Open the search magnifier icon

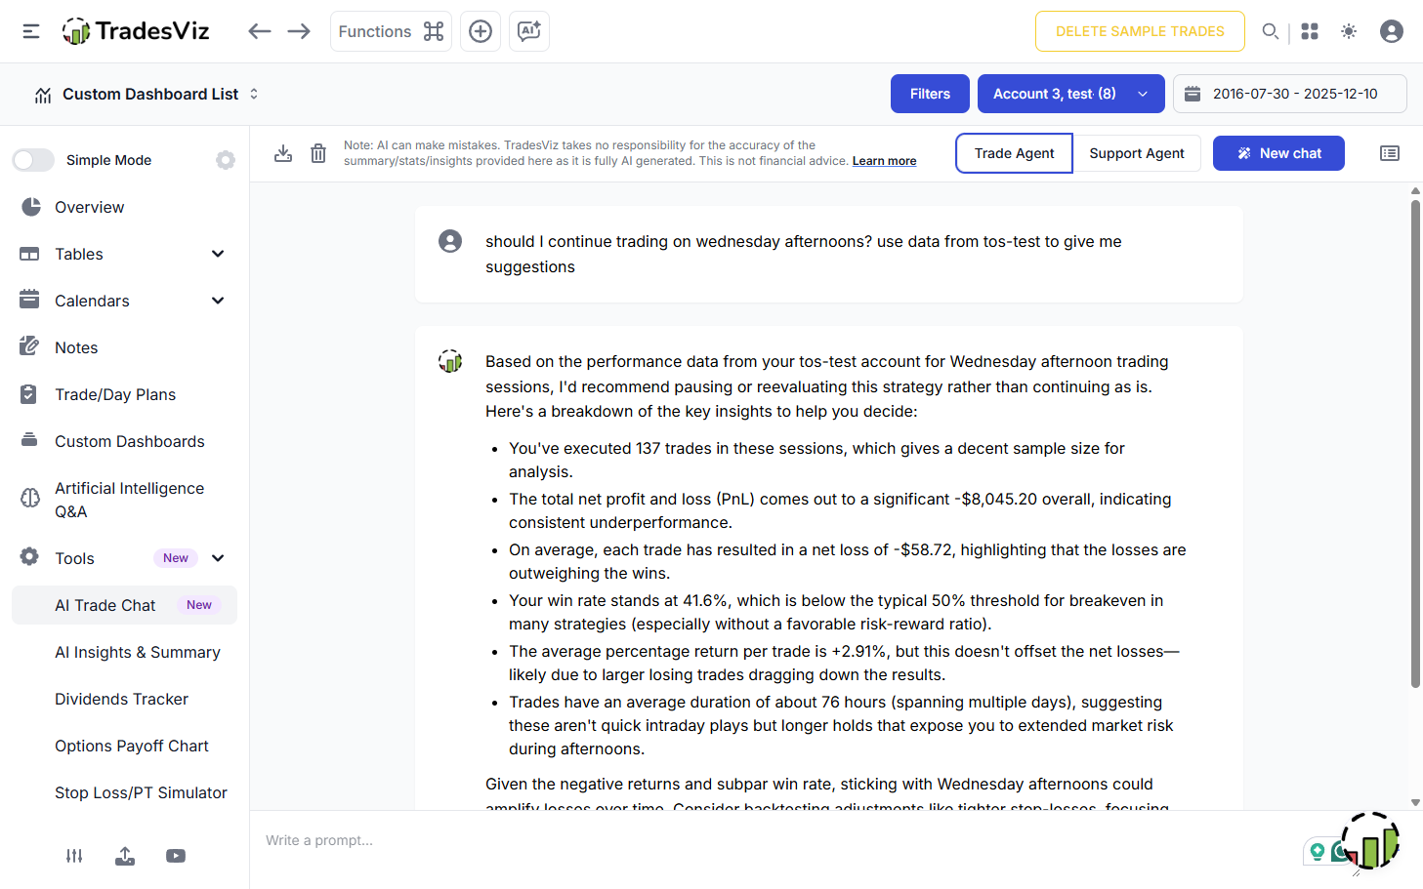coord(1270,31)
